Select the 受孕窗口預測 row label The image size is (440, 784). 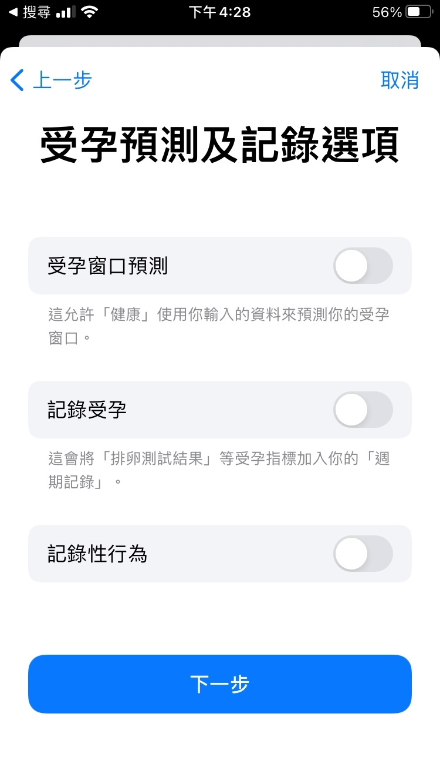[x=108, y=266]
